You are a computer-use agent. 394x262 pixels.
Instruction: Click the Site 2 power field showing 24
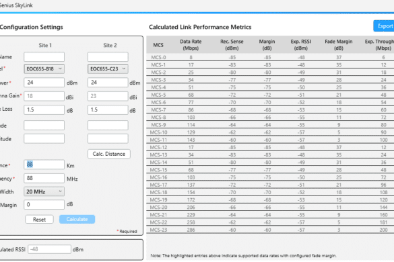[x=108, y=83]
